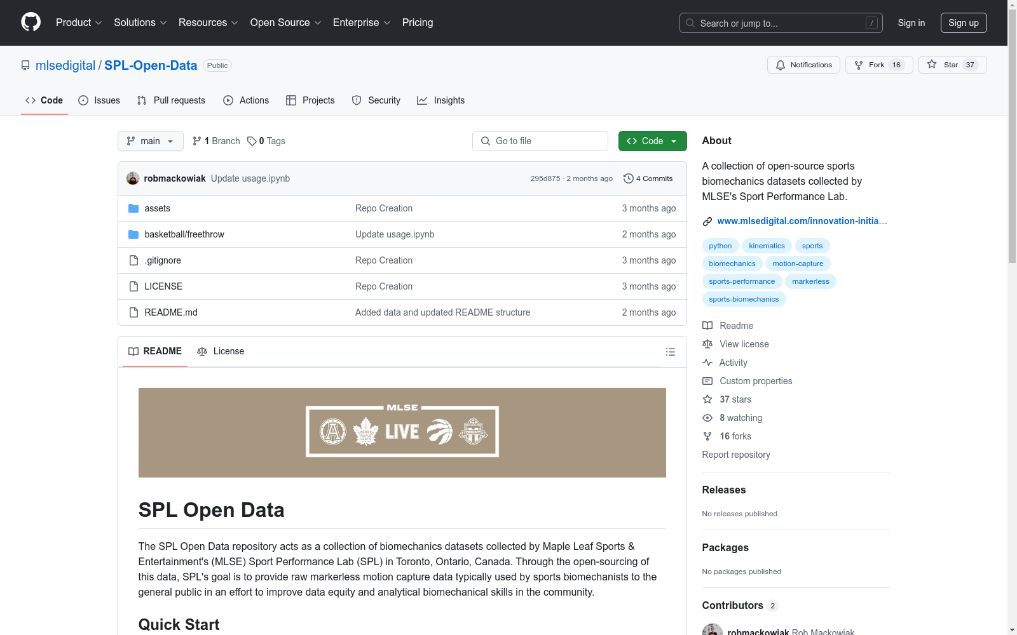Select the README tab
This screenshot has height=635, width=1017.
click(155, 351)
